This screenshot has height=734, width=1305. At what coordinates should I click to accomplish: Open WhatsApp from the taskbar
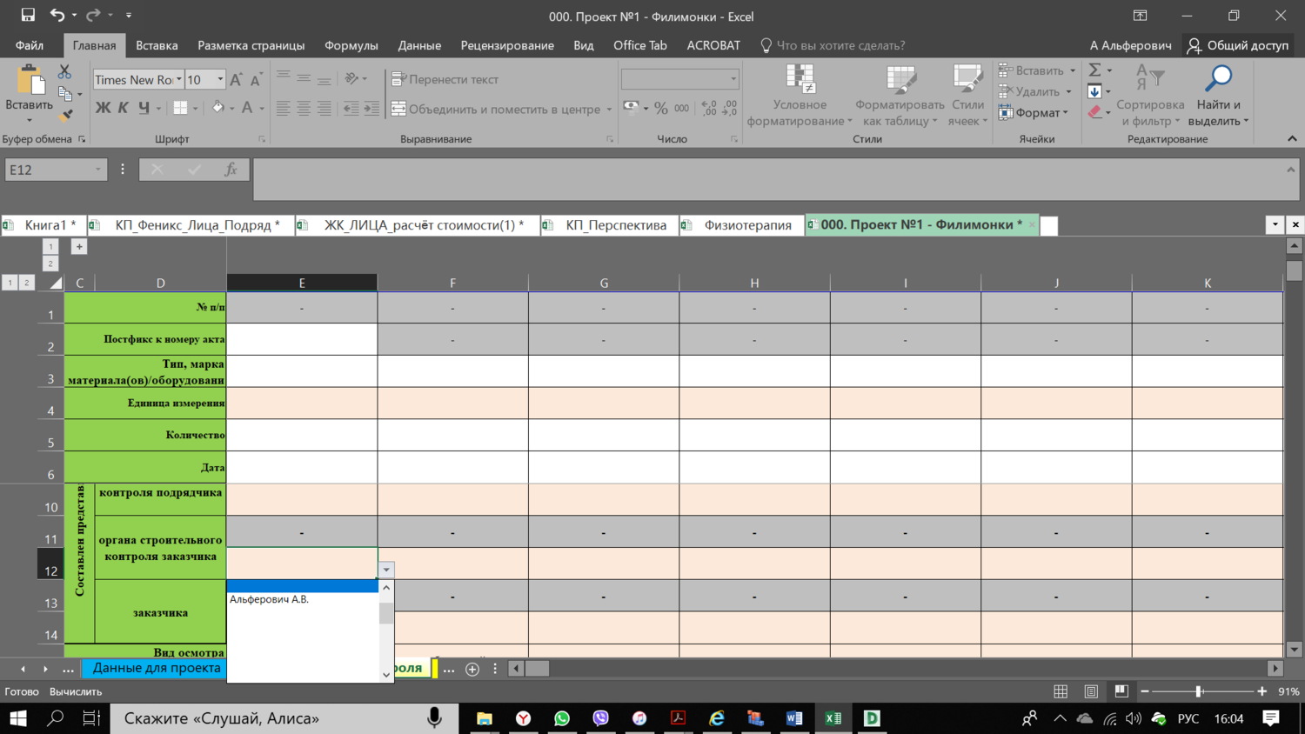pos(562,718)
